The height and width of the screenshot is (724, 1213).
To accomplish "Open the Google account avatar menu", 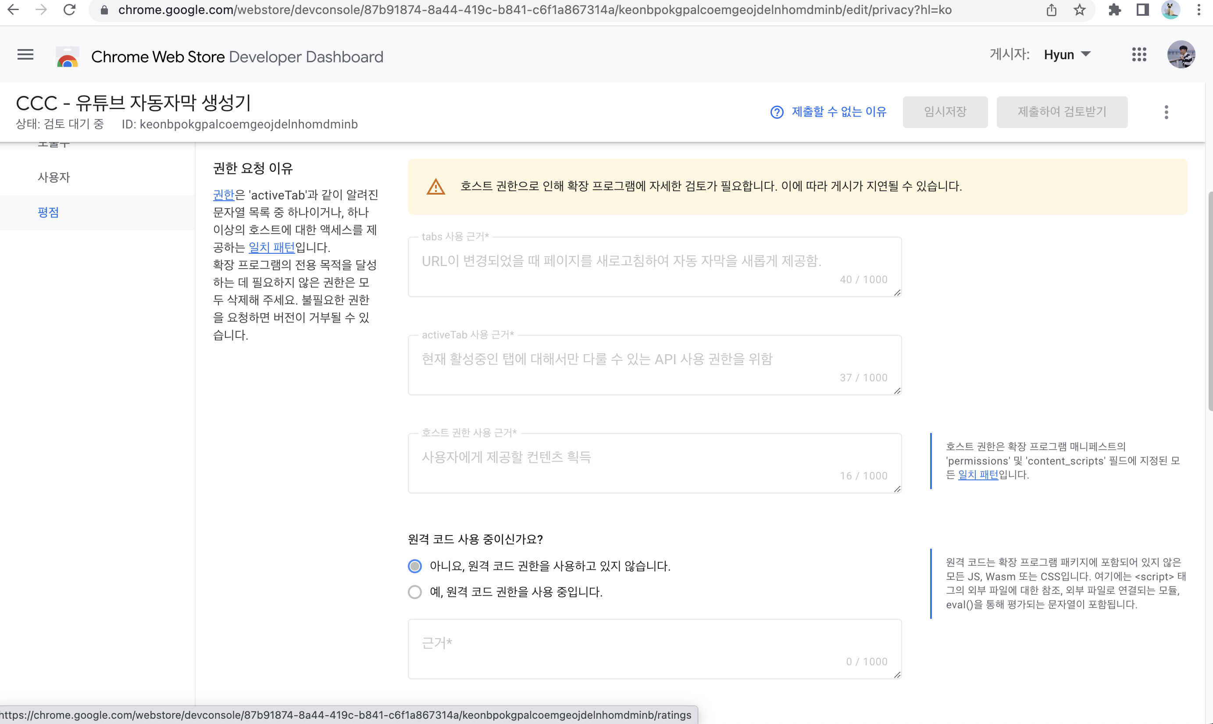I will click(x=1181, y=55).
